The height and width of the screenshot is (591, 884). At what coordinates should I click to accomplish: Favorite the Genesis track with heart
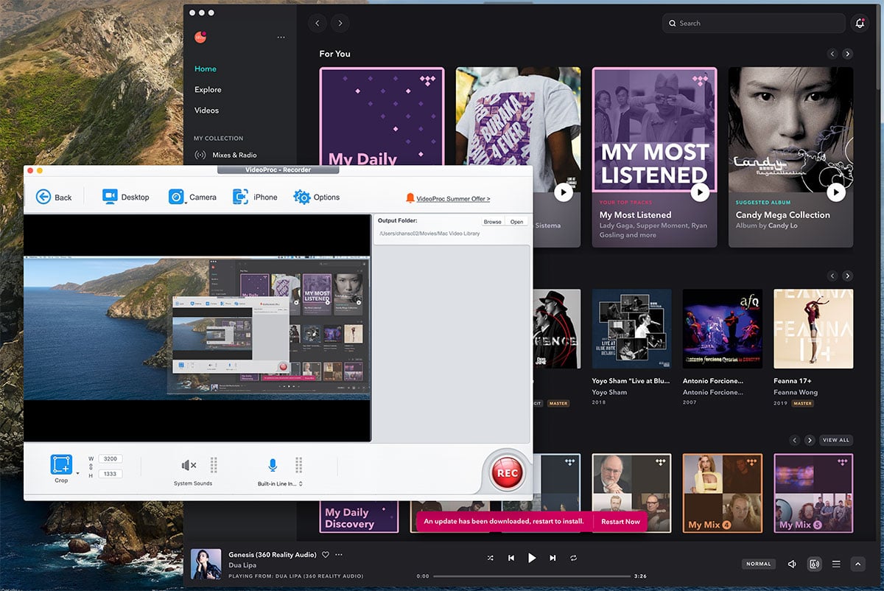[x=326, y=554]
